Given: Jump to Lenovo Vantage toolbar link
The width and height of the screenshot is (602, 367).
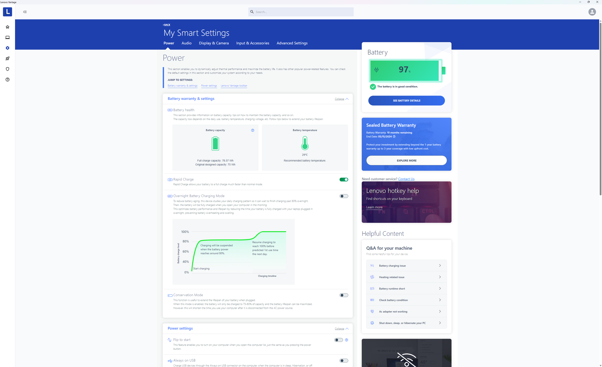Looking at the screenshot, I should click(x=234, y=86).
